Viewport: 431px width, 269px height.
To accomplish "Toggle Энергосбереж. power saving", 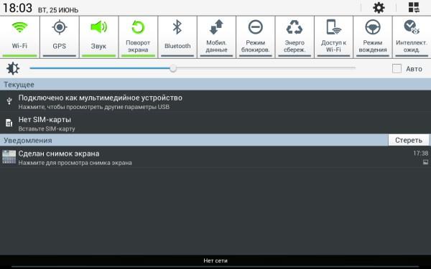I will tap(295, 37).
